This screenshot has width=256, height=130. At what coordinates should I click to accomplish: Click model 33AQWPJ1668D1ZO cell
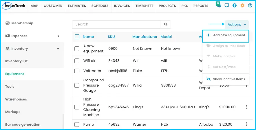pyautogui.click(x=178, y=107)
